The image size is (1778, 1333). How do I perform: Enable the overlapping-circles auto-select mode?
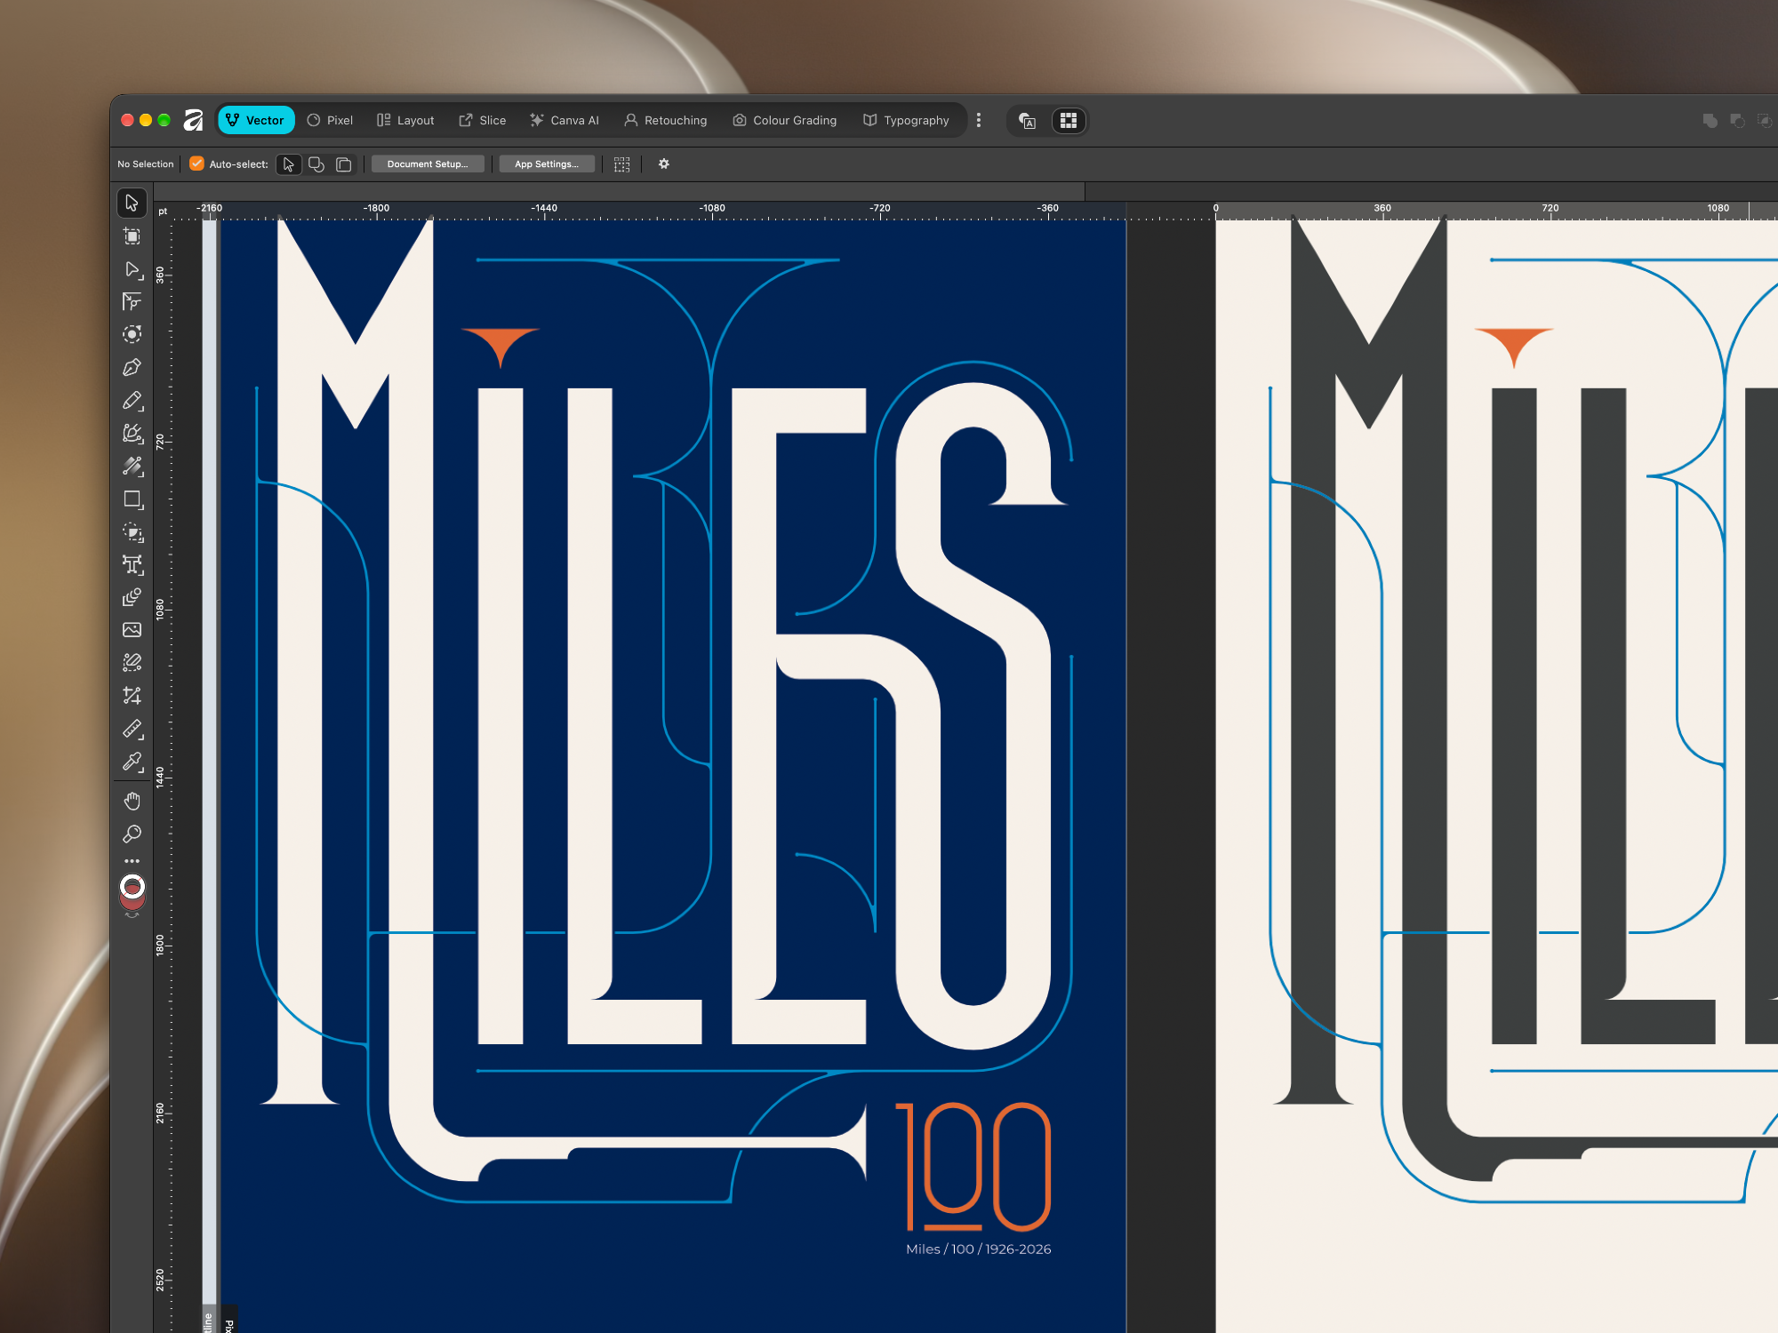tap(316, 164)
